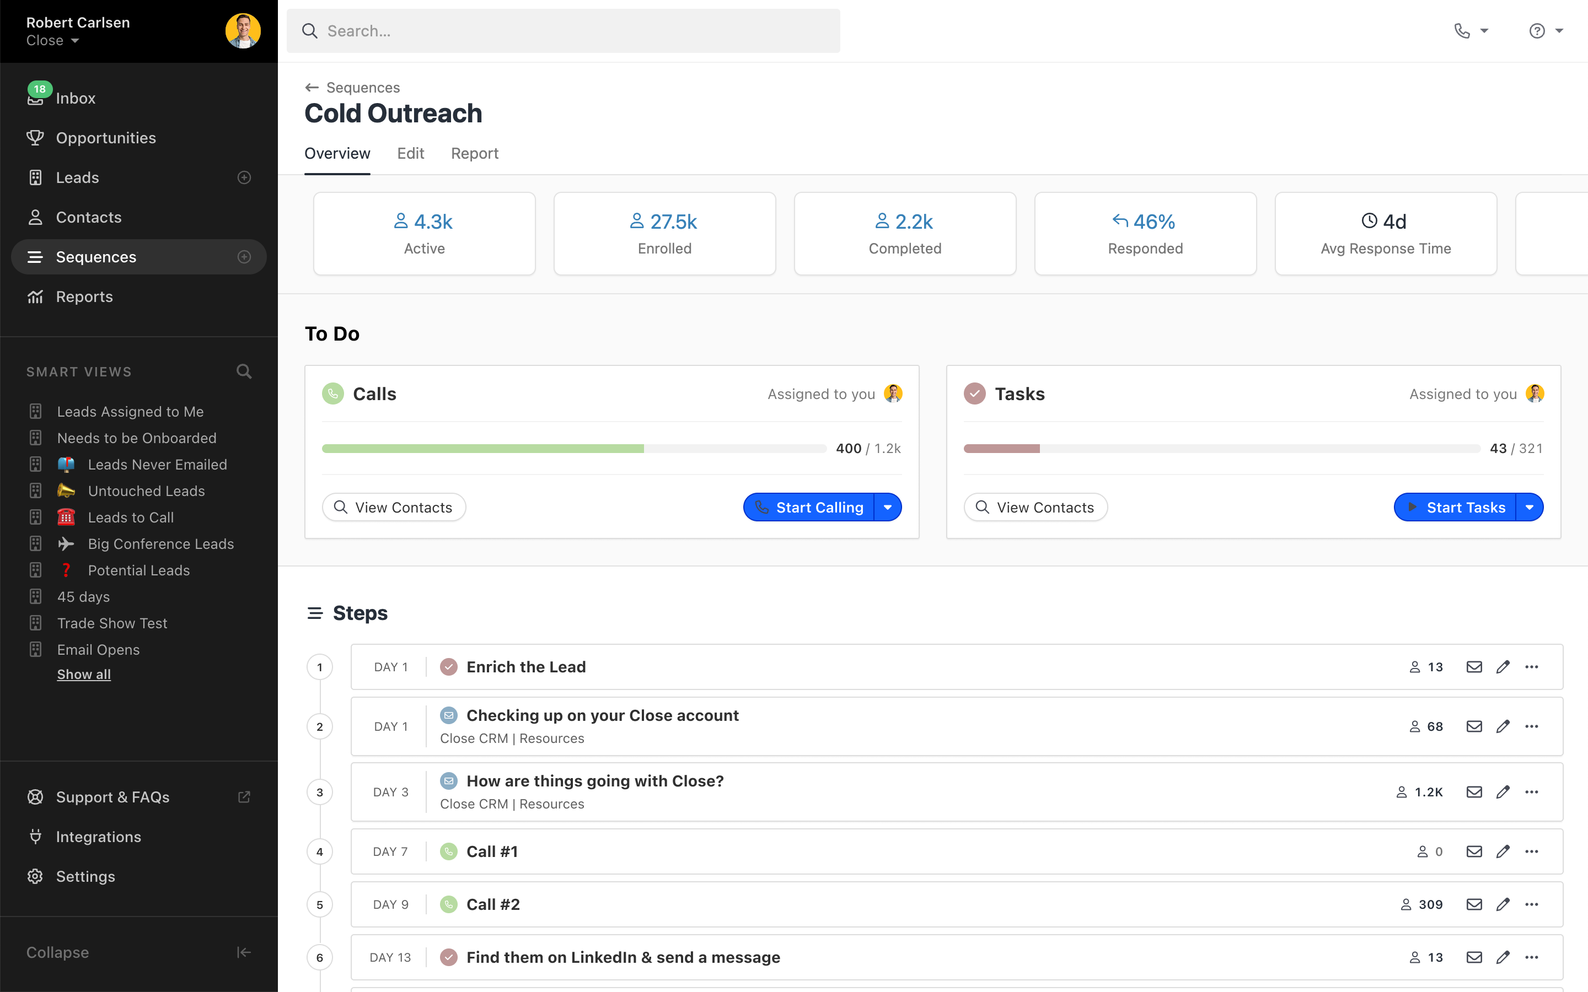Click into the Search field

(x=563, y=31)
